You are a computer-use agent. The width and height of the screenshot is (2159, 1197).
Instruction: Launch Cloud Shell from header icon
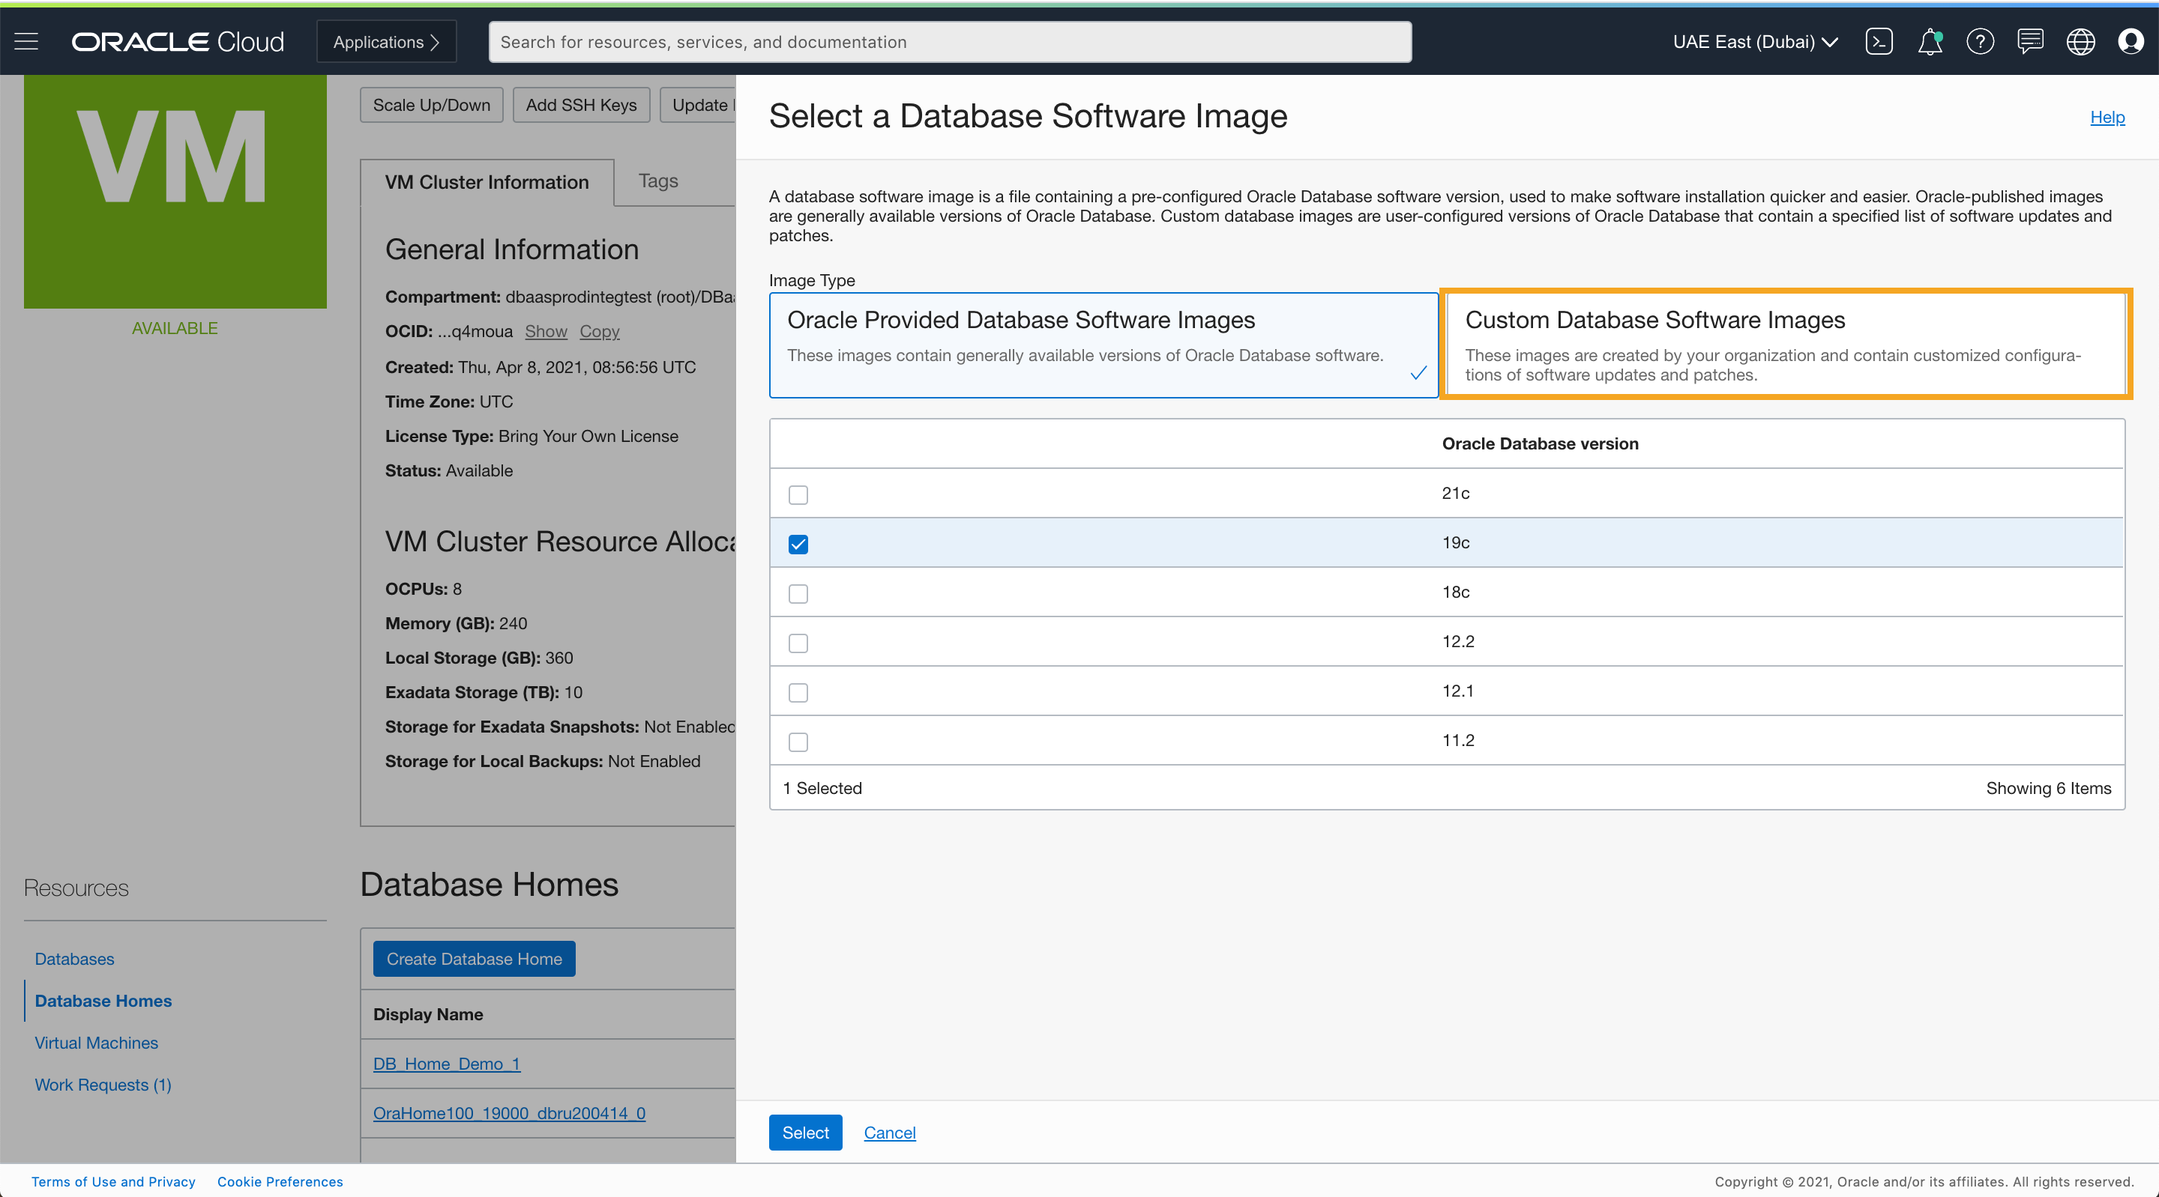[x=1878, y=41]
